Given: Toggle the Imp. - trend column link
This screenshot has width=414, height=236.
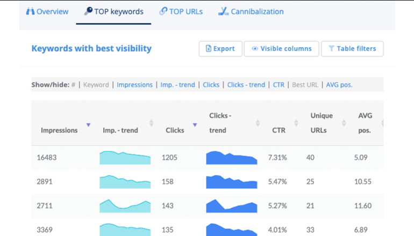Looking at the screenshot, I should click(x=179, y=85).
